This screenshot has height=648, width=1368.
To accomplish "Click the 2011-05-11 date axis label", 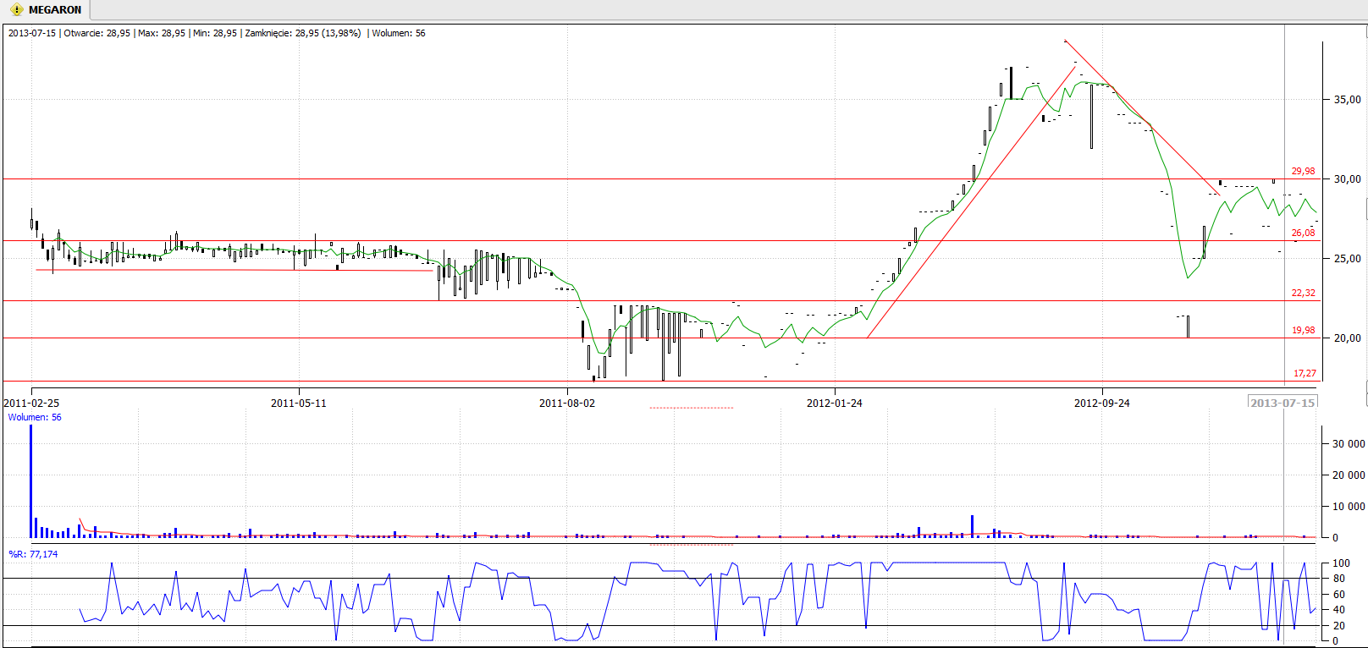I will coord(298,404).
